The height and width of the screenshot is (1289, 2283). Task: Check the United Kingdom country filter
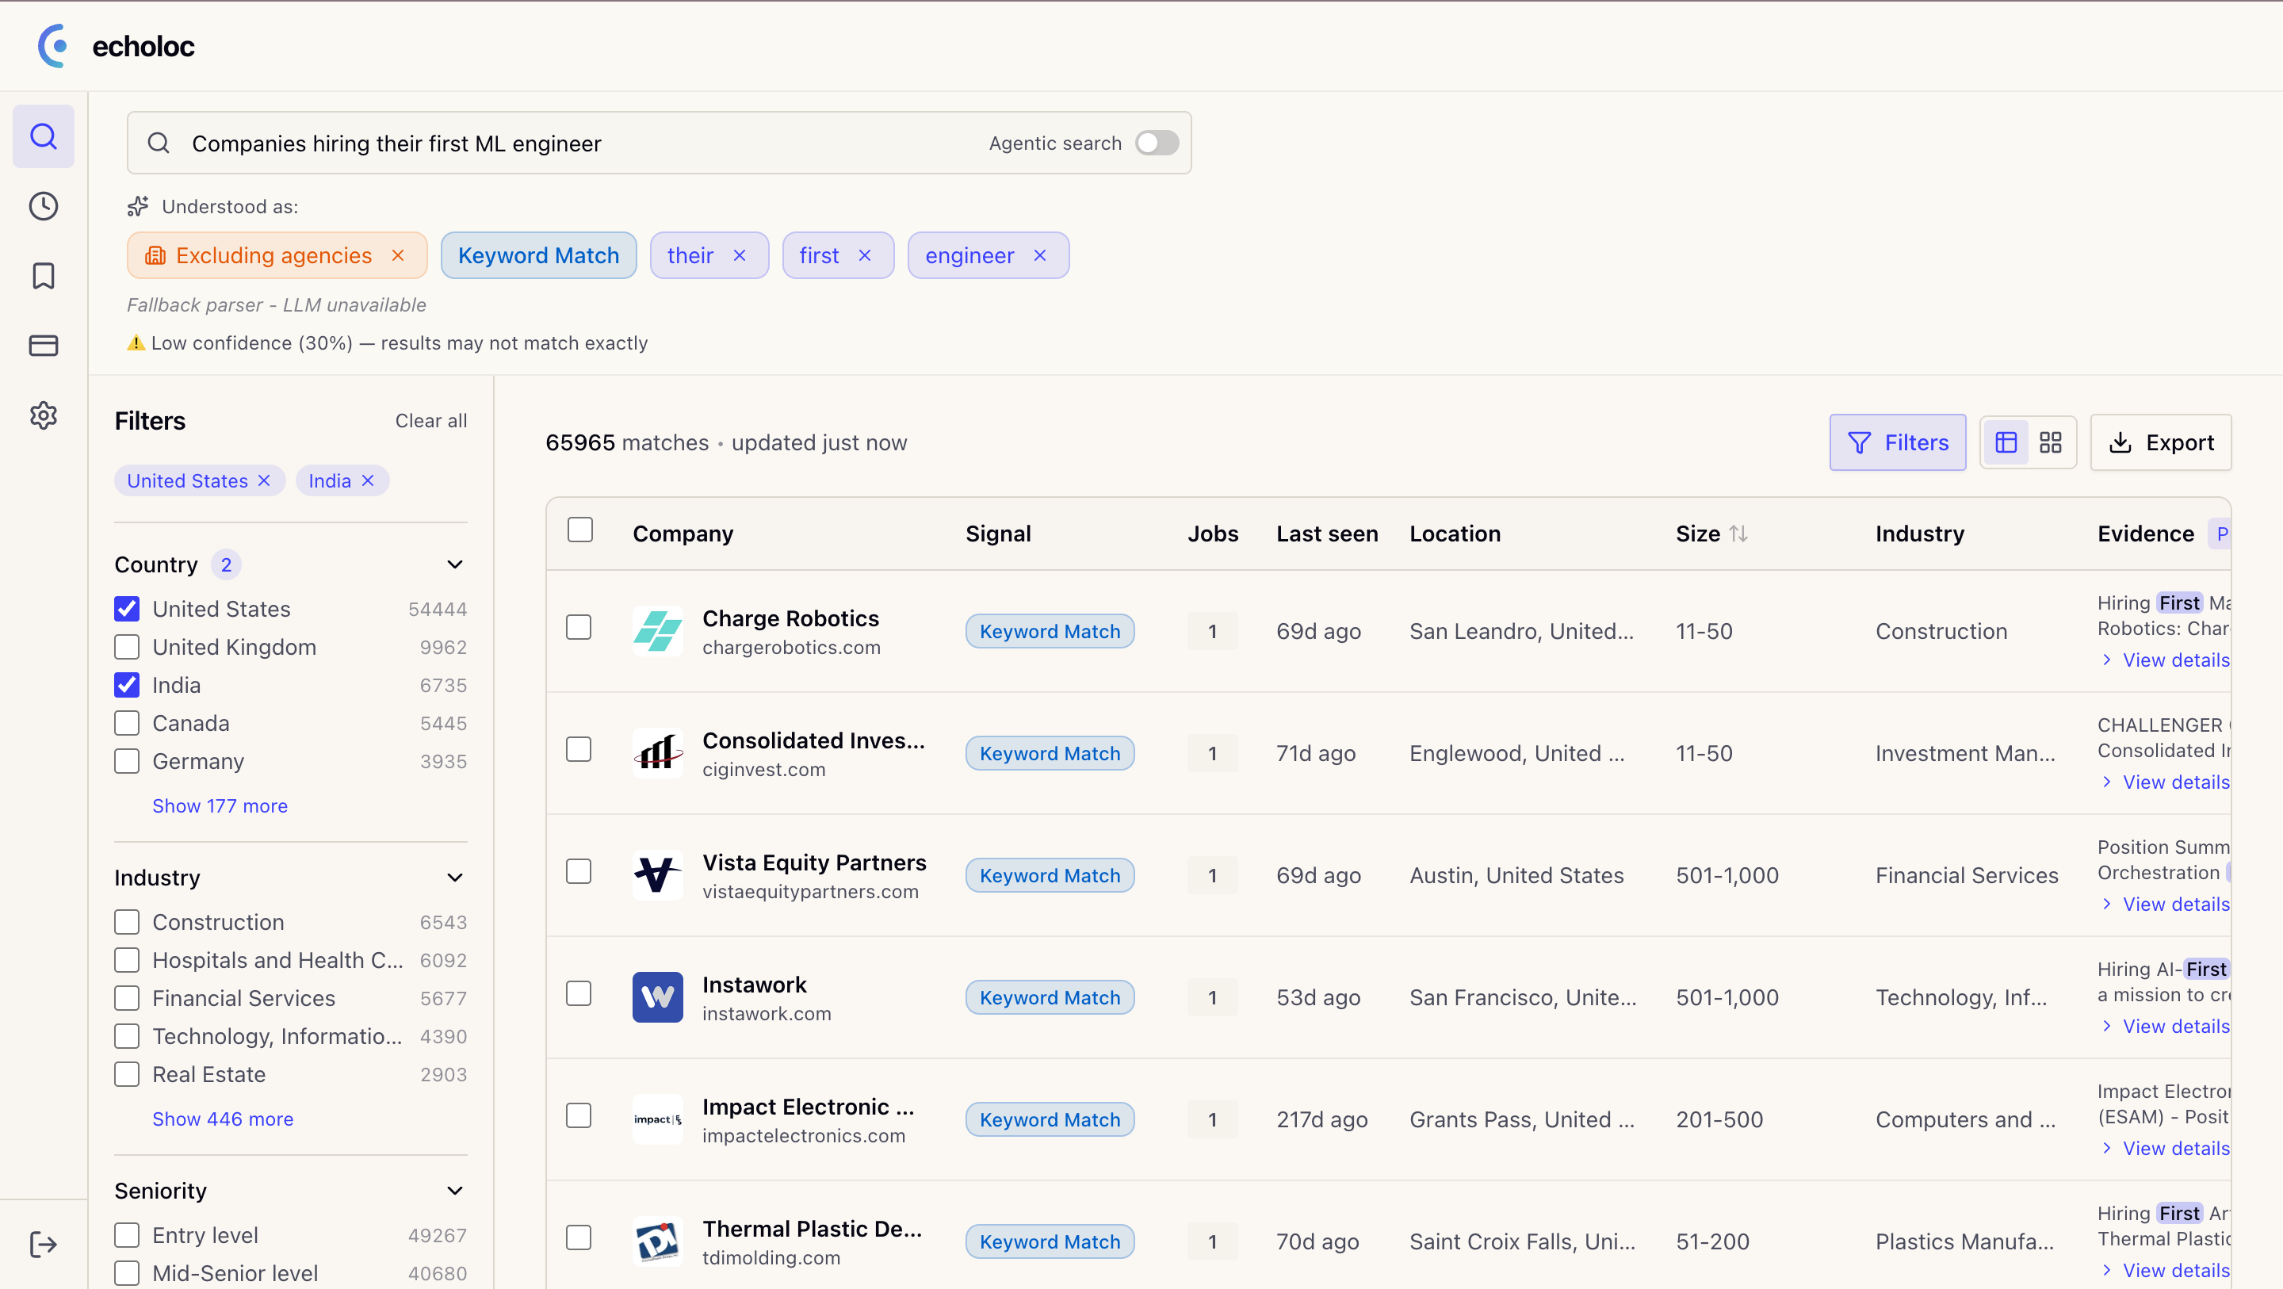pyautogui.click(x=127, y=647)
